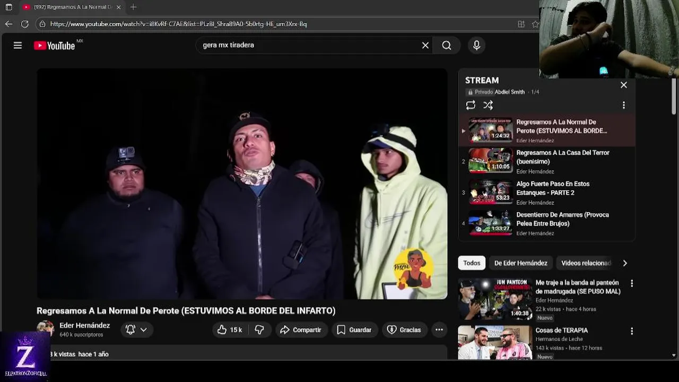
Task: Expand description showing vistas hace 1 año
Action: [242, 353]
